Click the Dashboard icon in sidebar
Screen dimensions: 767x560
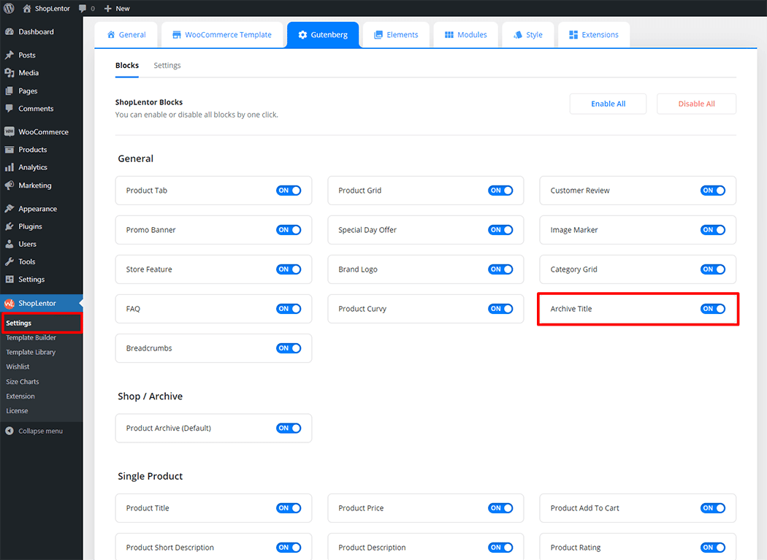click(9, 32)
